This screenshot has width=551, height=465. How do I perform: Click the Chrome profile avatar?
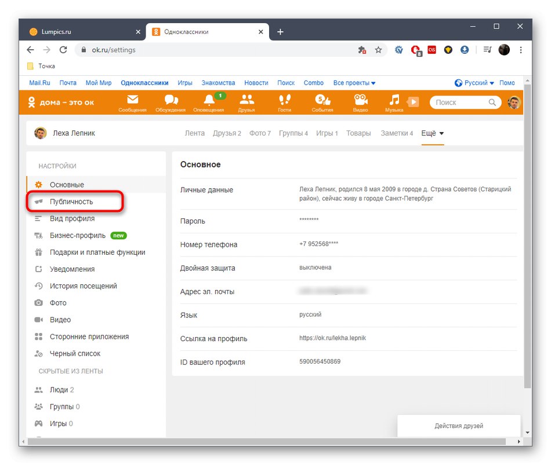click(x=504, y=50)
